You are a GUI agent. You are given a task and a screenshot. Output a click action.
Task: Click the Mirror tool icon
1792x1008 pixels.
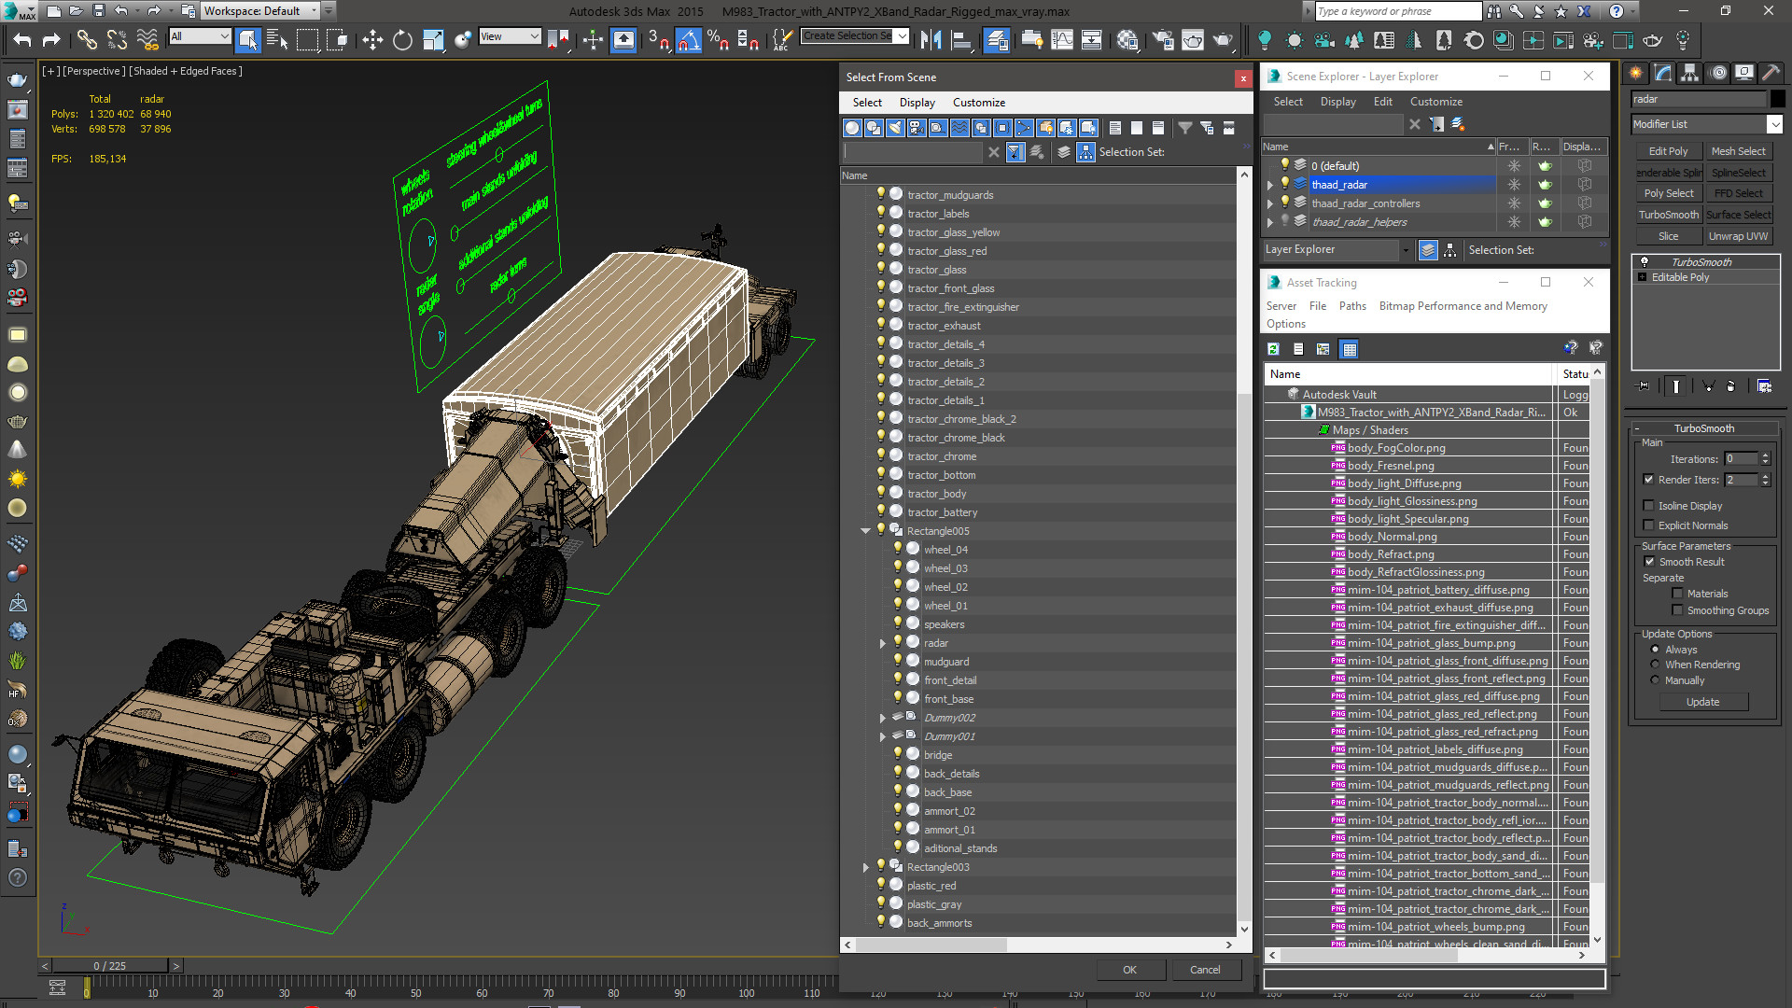point(931,39)
